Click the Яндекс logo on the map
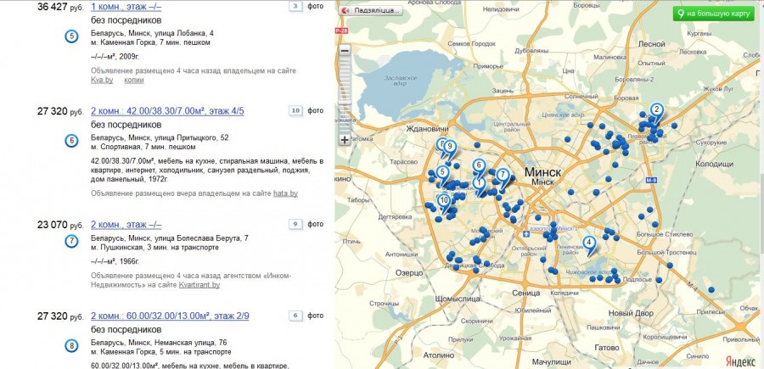The image size is (764, 369). (x=742, y=361)
